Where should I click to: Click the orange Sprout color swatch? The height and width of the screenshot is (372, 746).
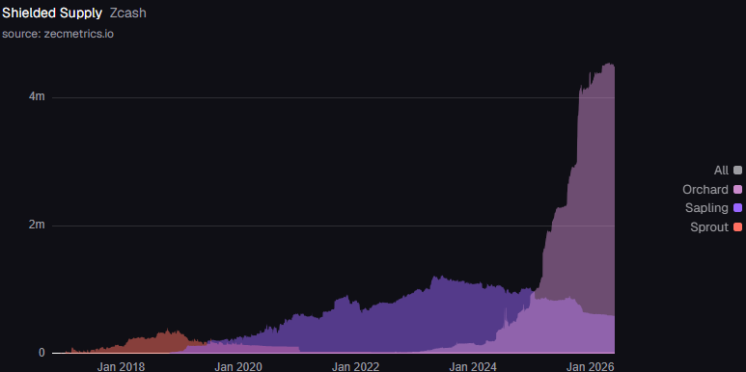pyautogui.click(x=738, y=227)
